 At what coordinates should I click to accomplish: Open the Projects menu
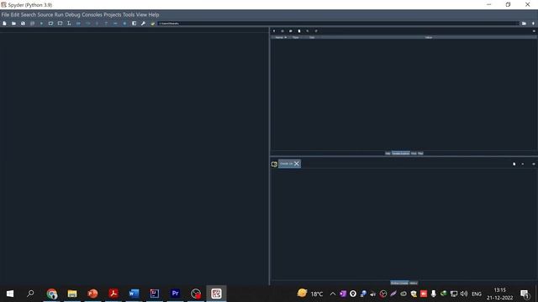click(113, 15)
